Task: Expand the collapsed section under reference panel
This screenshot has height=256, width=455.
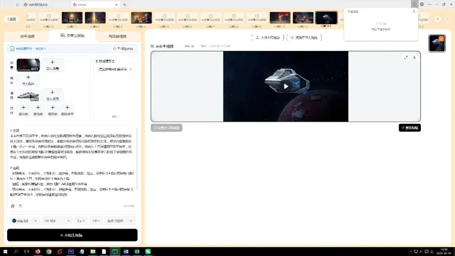Action: [116, 116]
